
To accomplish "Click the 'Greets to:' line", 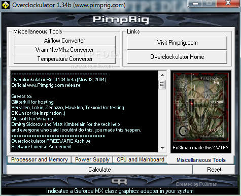I will click(22, 96).
